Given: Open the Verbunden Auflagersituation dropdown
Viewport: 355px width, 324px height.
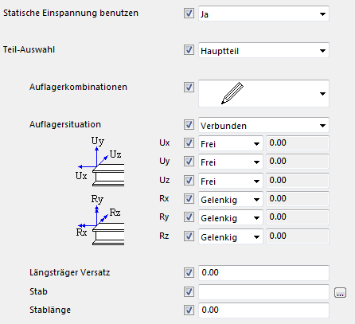Looking at the screenshot, I should [x=263, y=125].
